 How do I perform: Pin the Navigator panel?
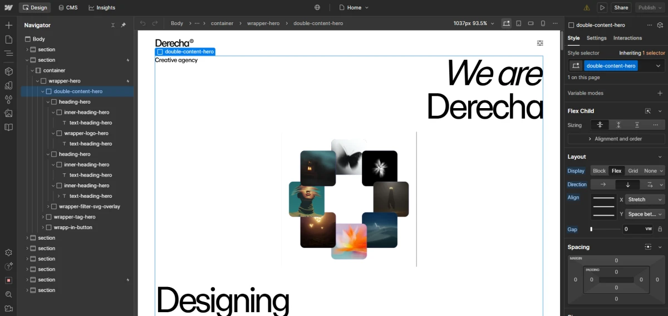[124, 25]
